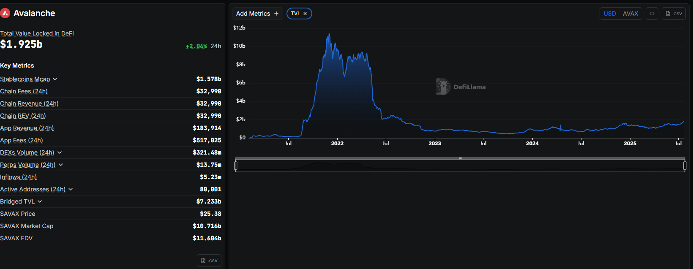Click the Key Metrics heading
The image size is (693, 269).
point(17,65)
